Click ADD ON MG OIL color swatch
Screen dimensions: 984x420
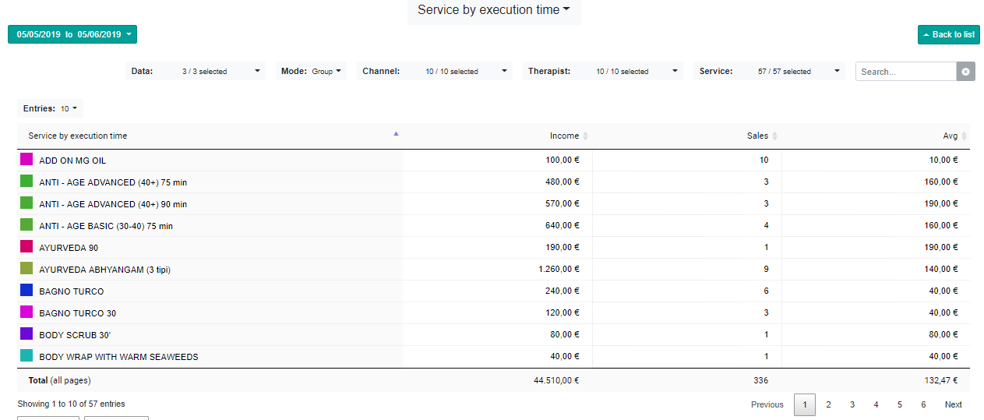point(26,160)
